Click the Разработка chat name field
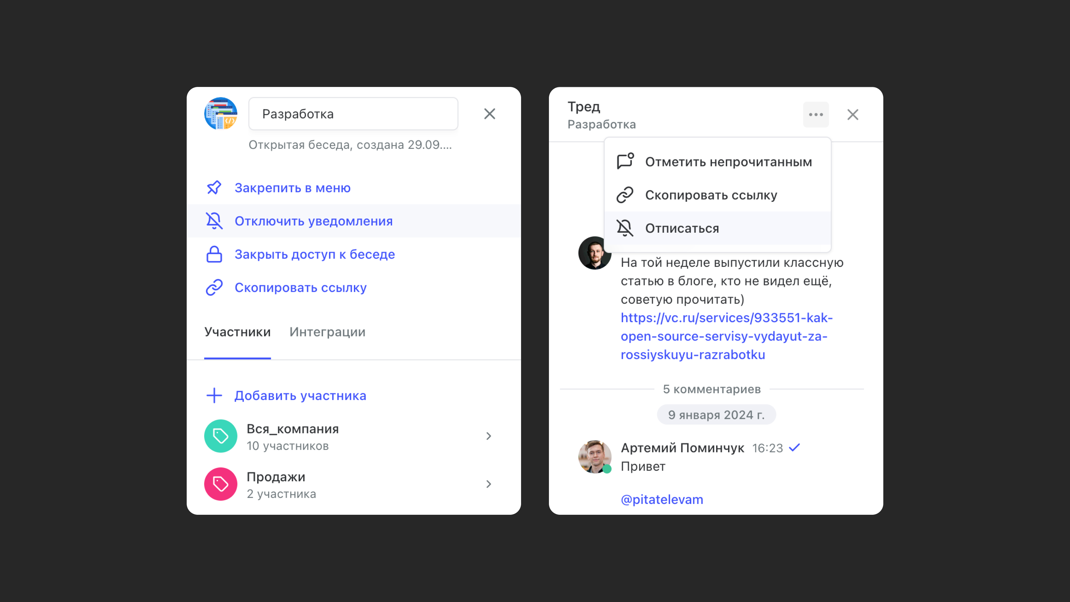Image resolution: width=1070 pixels, height=602 pixels. 353,114
